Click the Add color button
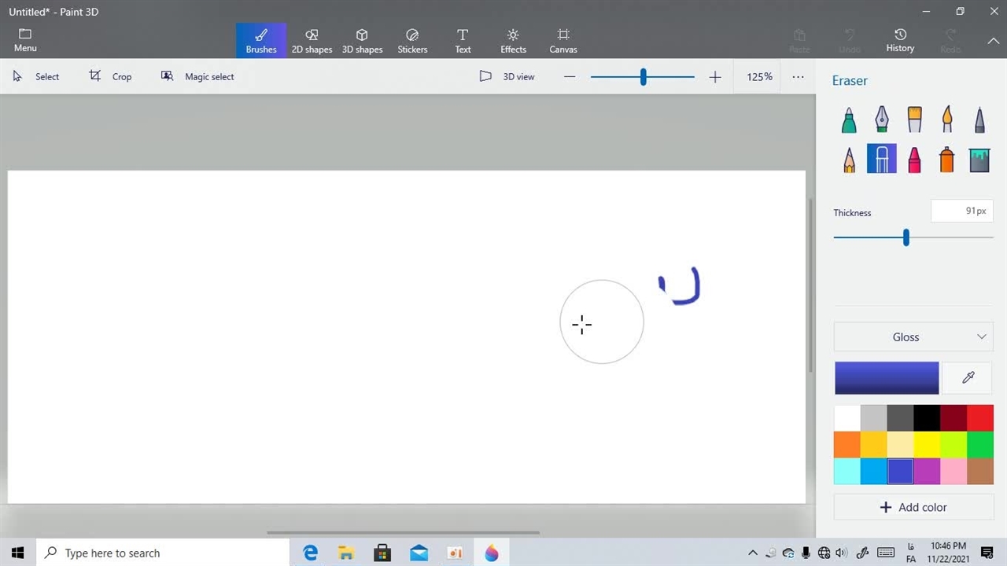Screen dimensions: 1007x566 pyautogui.click(x=913, y=508)
